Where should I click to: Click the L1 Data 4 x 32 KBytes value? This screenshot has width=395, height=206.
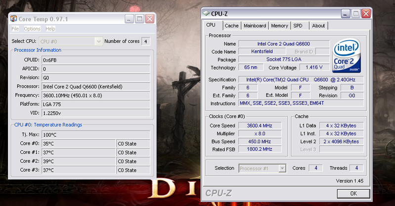click(x=341, y=125)
